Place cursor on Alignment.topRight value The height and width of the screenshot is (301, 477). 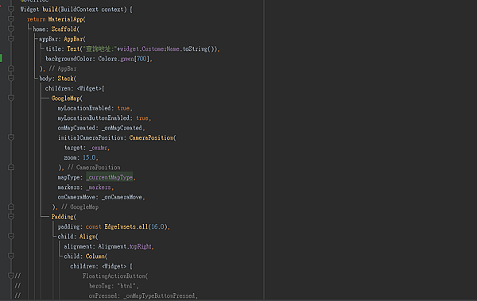125,246
